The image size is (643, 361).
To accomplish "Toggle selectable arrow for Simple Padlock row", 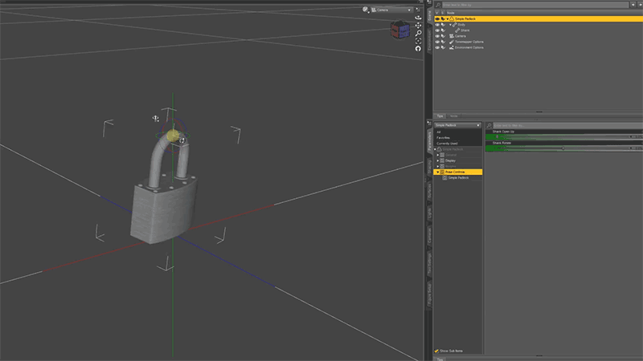I will (x=443, y=18).
